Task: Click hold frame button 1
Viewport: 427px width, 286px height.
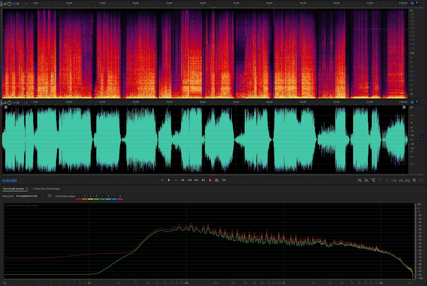Action: click(79, 196)
